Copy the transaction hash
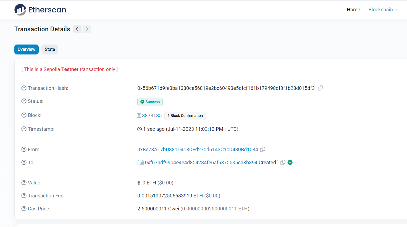 pyautogui.click(x=321, y=88)
